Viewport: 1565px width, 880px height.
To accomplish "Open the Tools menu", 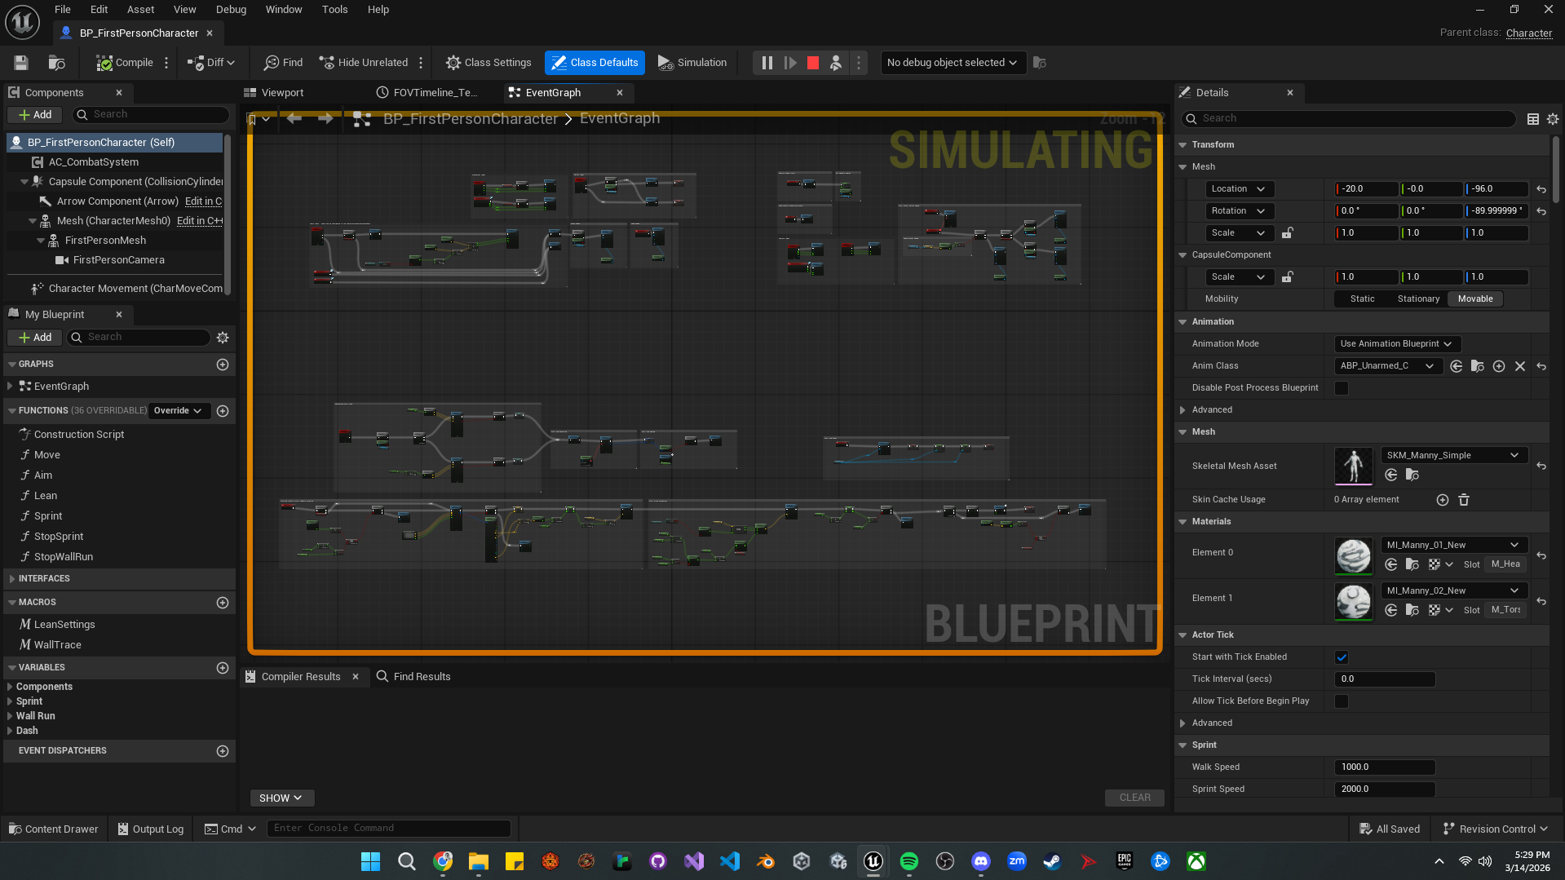I will (334, 10).
